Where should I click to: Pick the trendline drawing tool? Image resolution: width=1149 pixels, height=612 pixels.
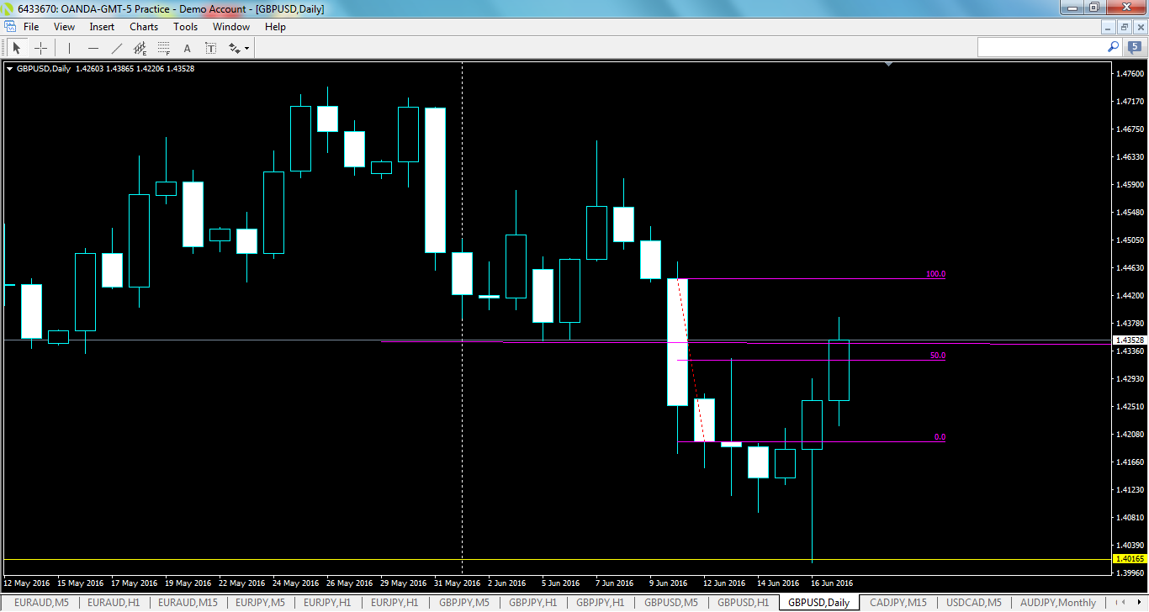click(116, 48)
